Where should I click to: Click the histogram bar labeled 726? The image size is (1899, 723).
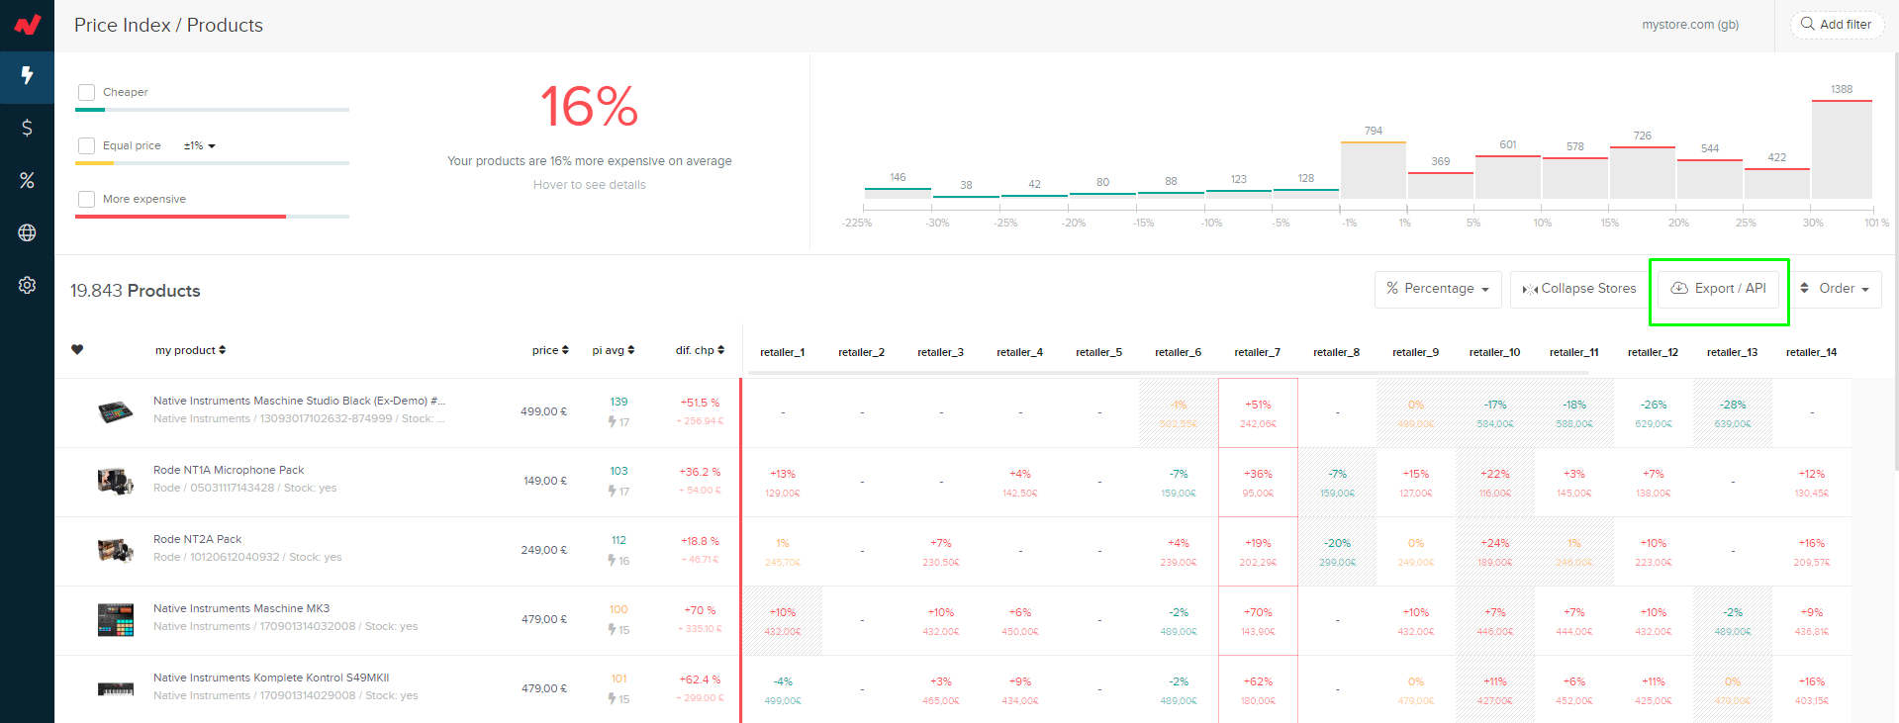coord(1643,173)
